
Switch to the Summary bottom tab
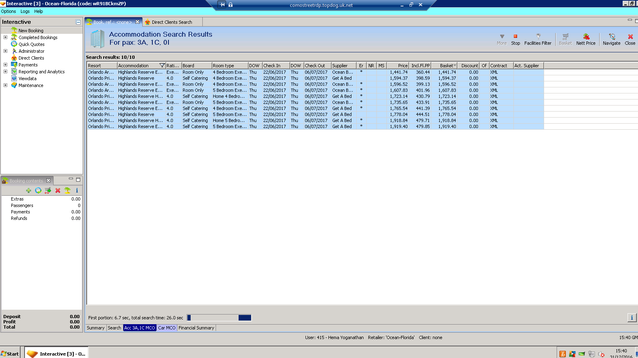[x=96, y=328]
